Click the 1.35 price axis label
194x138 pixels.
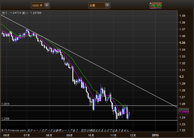182,43
